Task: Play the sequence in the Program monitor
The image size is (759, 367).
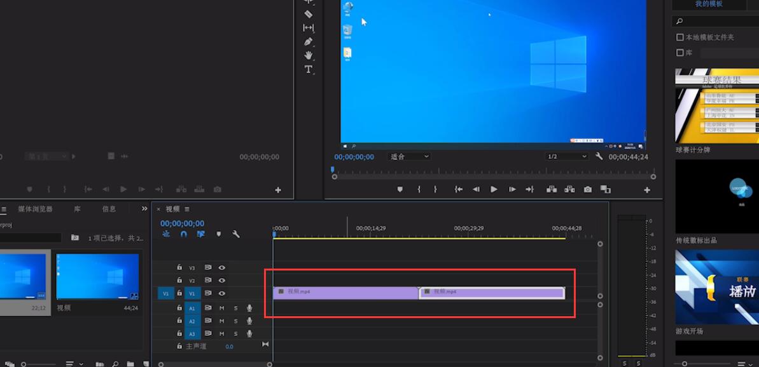Action: click(494, 190)
